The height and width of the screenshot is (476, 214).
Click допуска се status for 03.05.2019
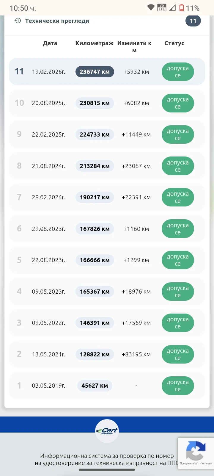pos(178,386)
